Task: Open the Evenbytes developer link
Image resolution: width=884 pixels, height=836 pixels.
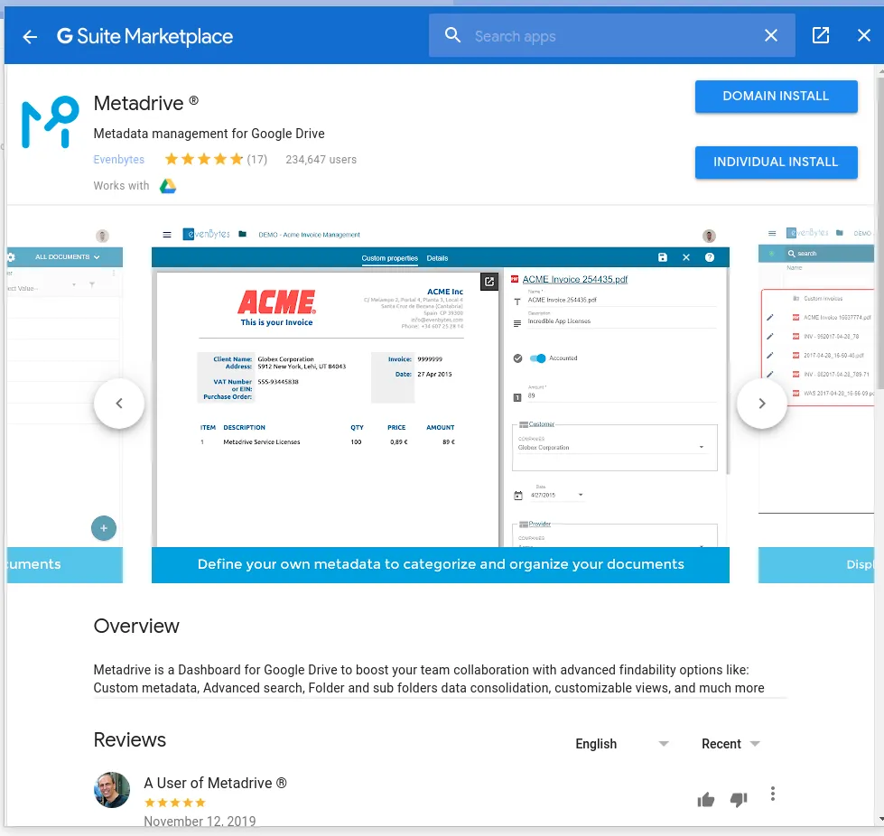Action: click(119, 160)
